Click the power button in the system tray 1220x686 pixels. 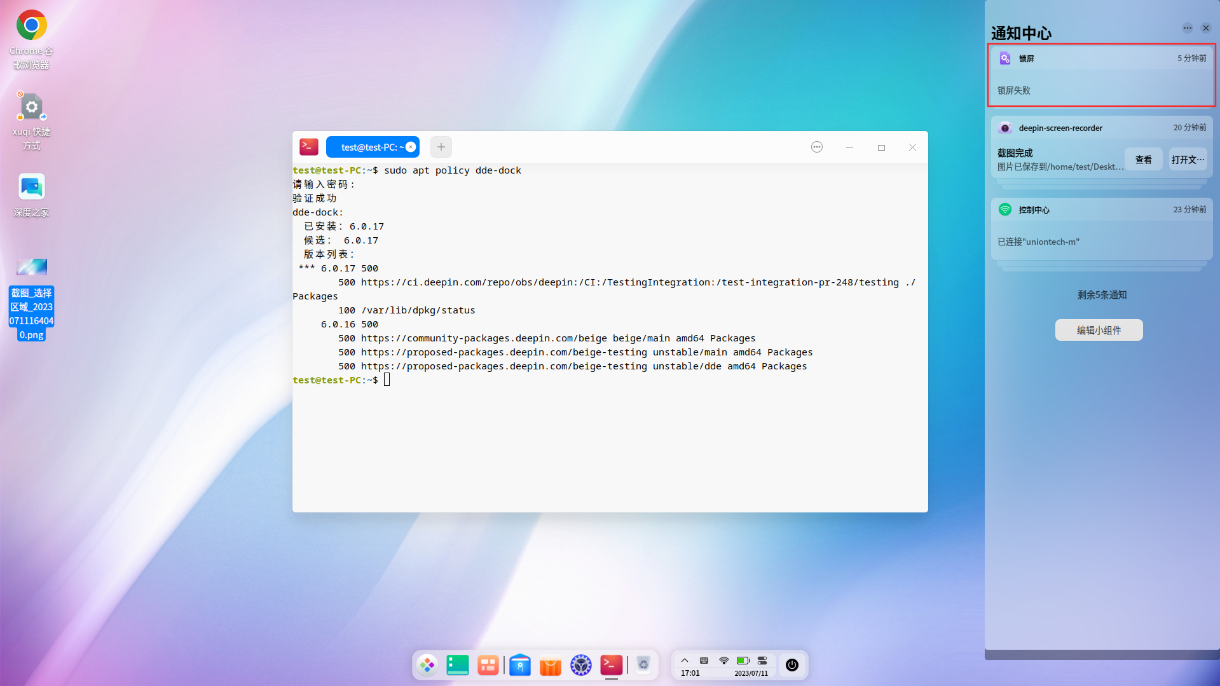[x=792, y=665]
